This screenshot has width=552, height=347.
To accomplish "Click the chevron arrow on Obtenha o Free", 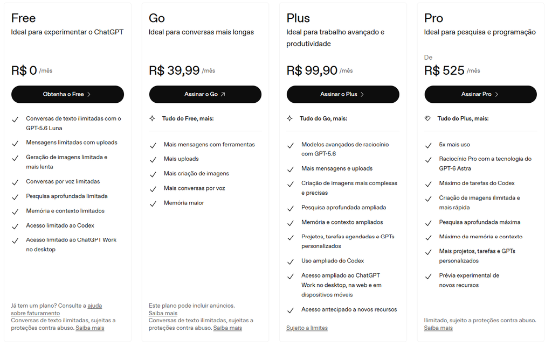I will pos(89,95).
